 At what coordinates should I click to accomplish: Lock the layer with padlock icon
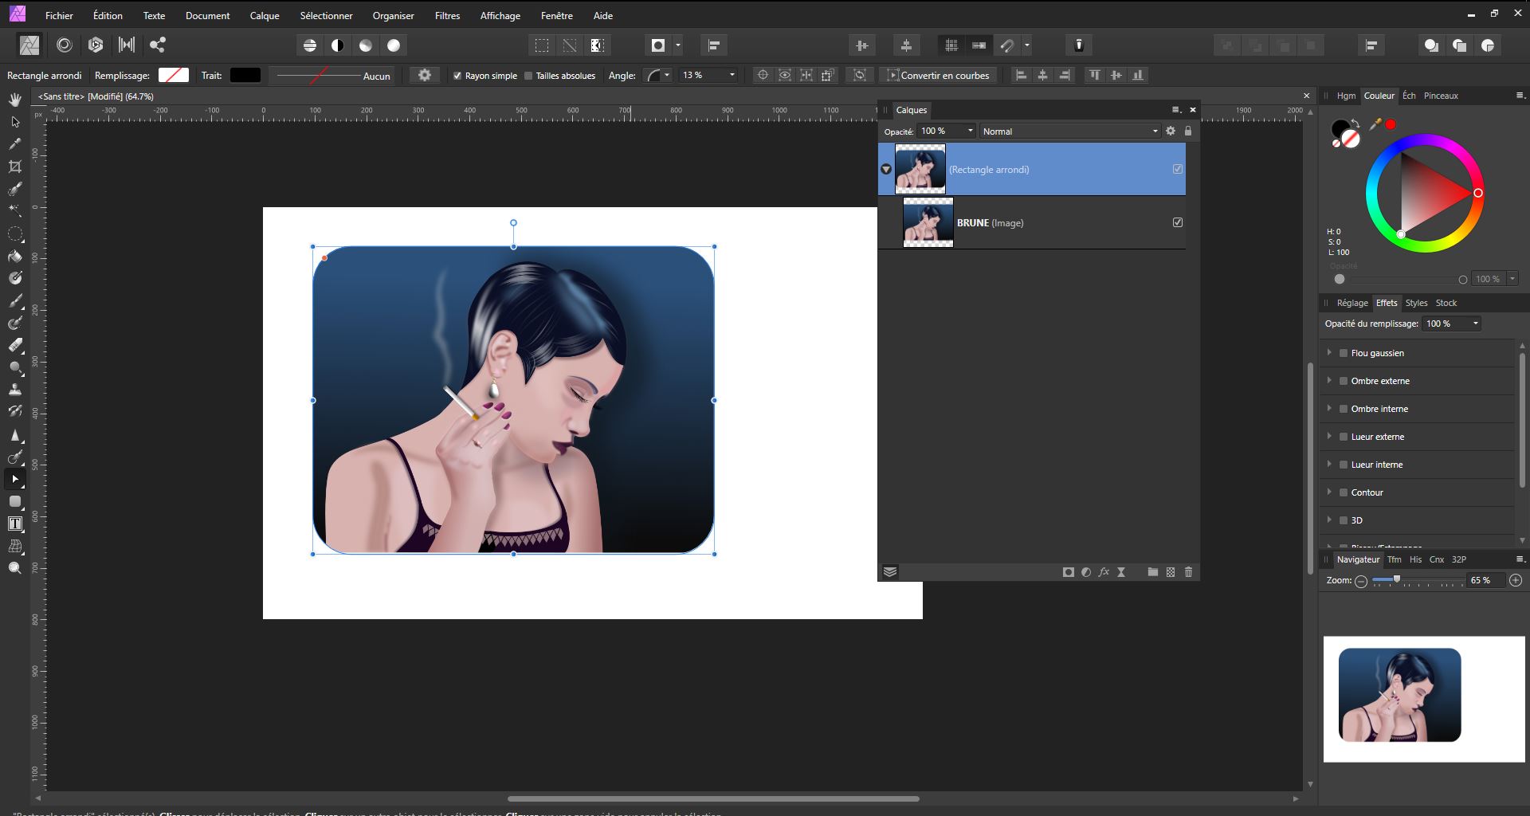[1188, 131]
